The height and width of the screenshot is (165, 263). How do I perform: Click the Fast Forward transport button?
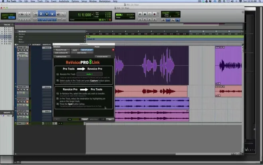pyautogui.click(x=149, y=20)
